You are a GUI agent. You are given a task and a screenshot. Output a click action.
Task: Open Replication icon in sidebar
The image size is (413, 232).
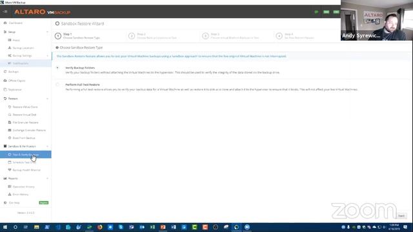[5, 90]
